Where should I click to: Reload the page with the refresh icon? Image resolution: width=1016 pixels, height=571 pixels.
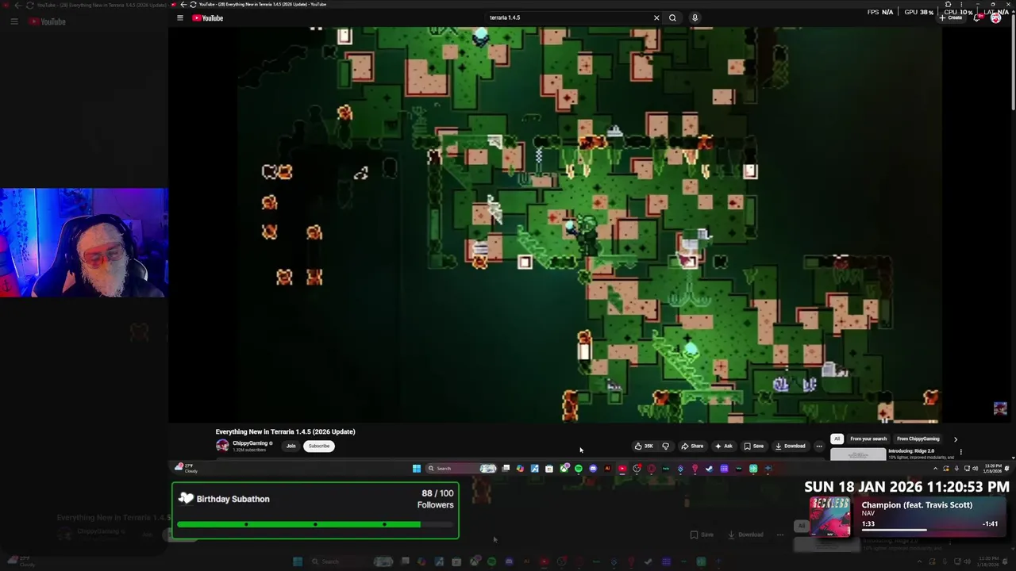click(x=192, y=4)
